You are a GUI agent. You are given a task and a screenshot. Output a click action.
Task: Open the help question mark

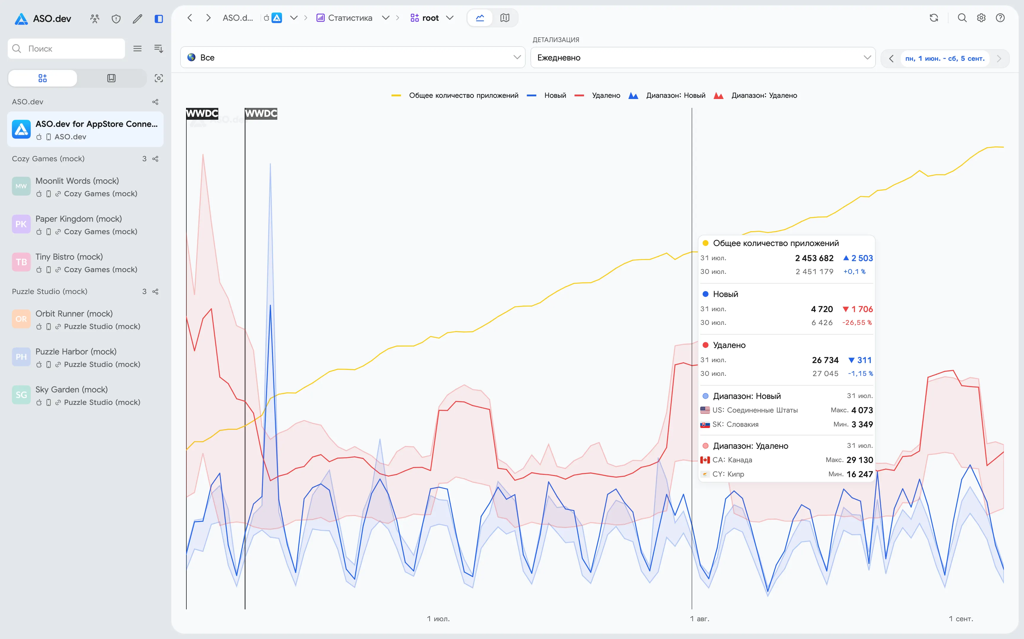(1000, 18)
